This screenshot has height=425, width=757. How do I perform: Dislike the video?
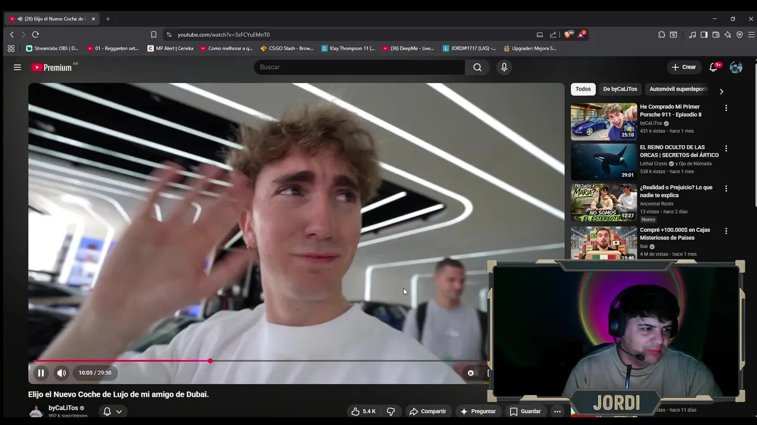coord(391,411)
